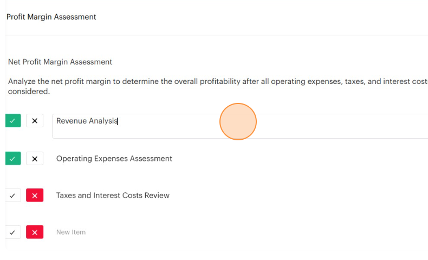This screenshot has height=260, width=428.
Task: Click the word considered in the description
Action: click(x=28, y=92)
